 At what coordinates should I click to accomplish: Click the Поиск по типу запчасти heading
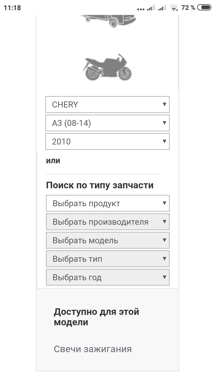point(100,185)
